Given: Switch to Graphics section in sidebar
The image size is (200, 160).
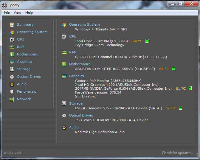Looking at the screenshot, I should [x=24, y=62].
